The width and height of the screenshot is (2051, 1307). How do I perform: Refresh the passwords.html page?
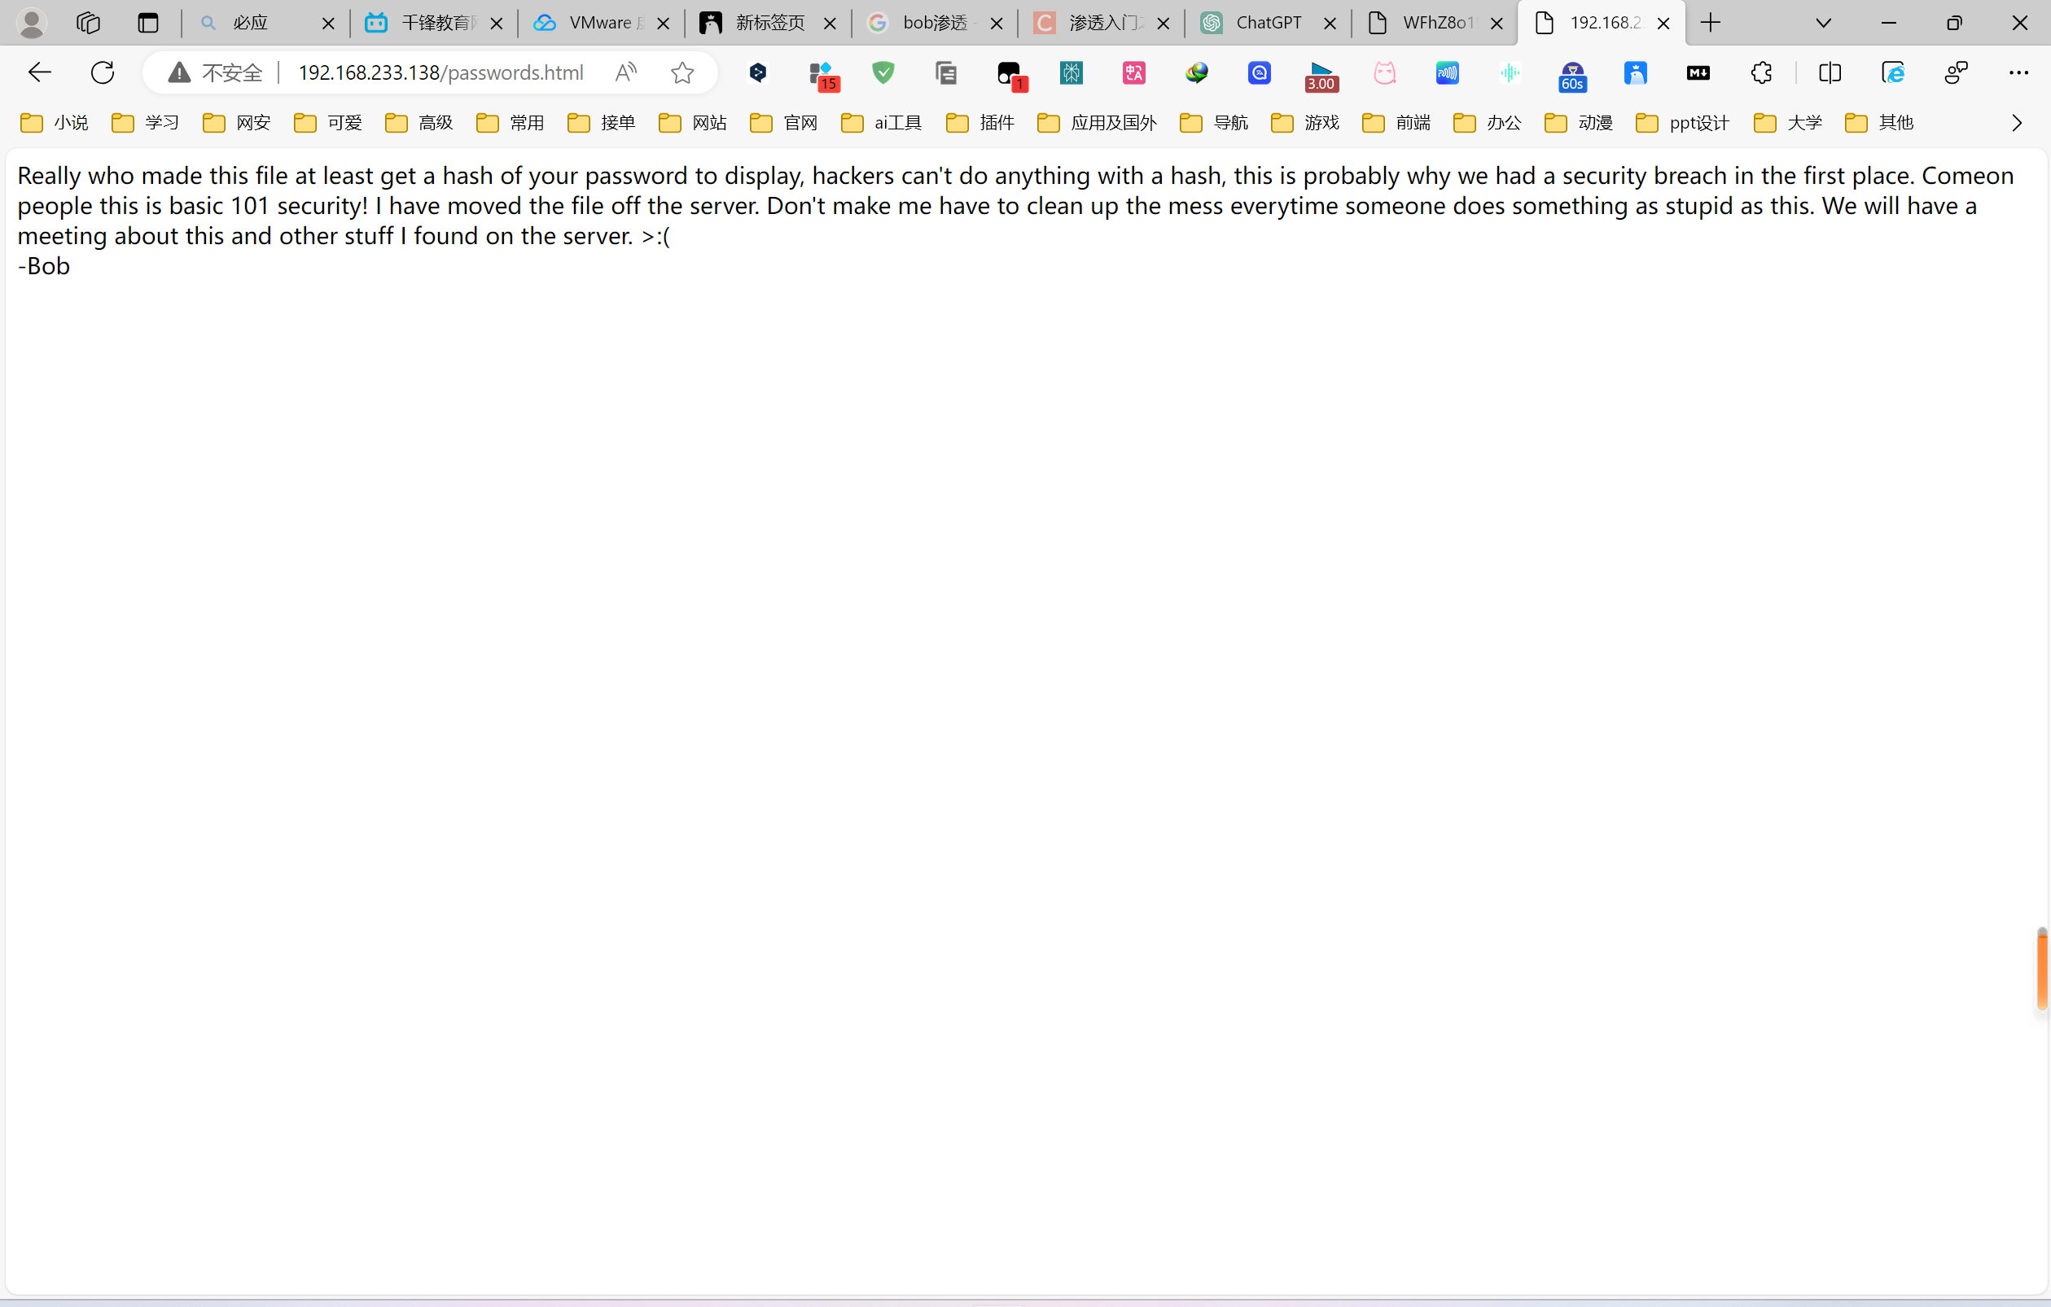coord(103,72)
